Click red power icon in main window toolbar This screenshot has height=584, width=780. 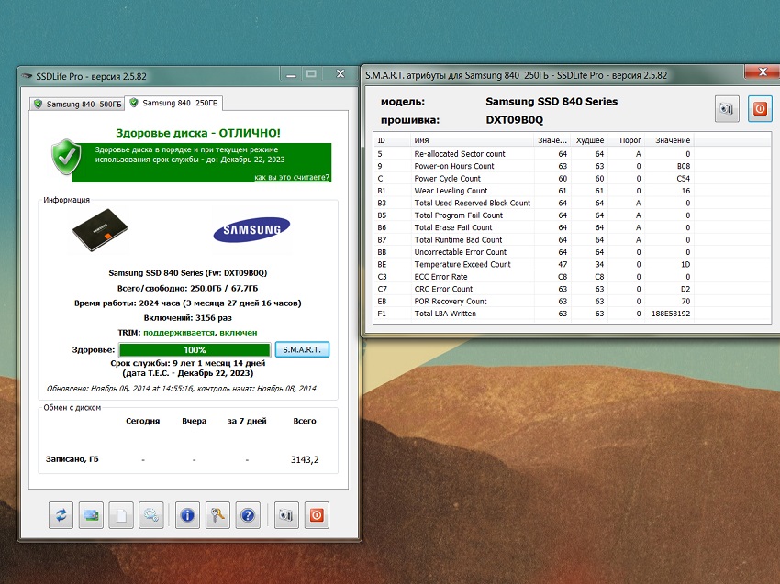tap(317, 515)
